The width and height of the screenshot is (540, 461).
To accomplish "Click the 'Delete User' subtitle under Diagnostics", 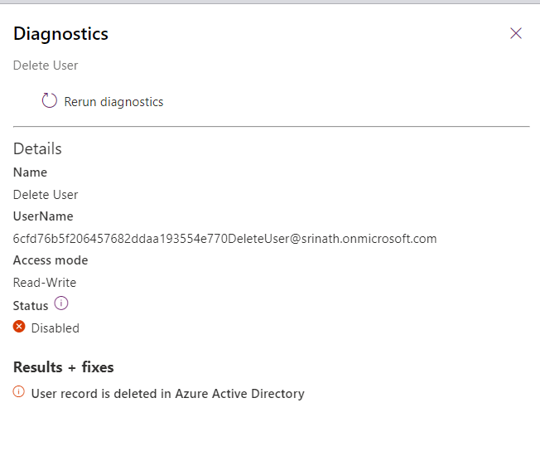I will (46, 66).
